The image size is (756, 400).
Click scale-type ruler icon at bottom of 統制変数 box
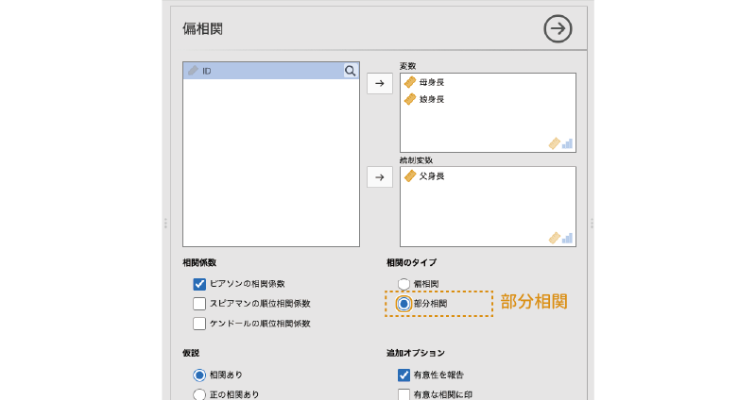point(554,238)
